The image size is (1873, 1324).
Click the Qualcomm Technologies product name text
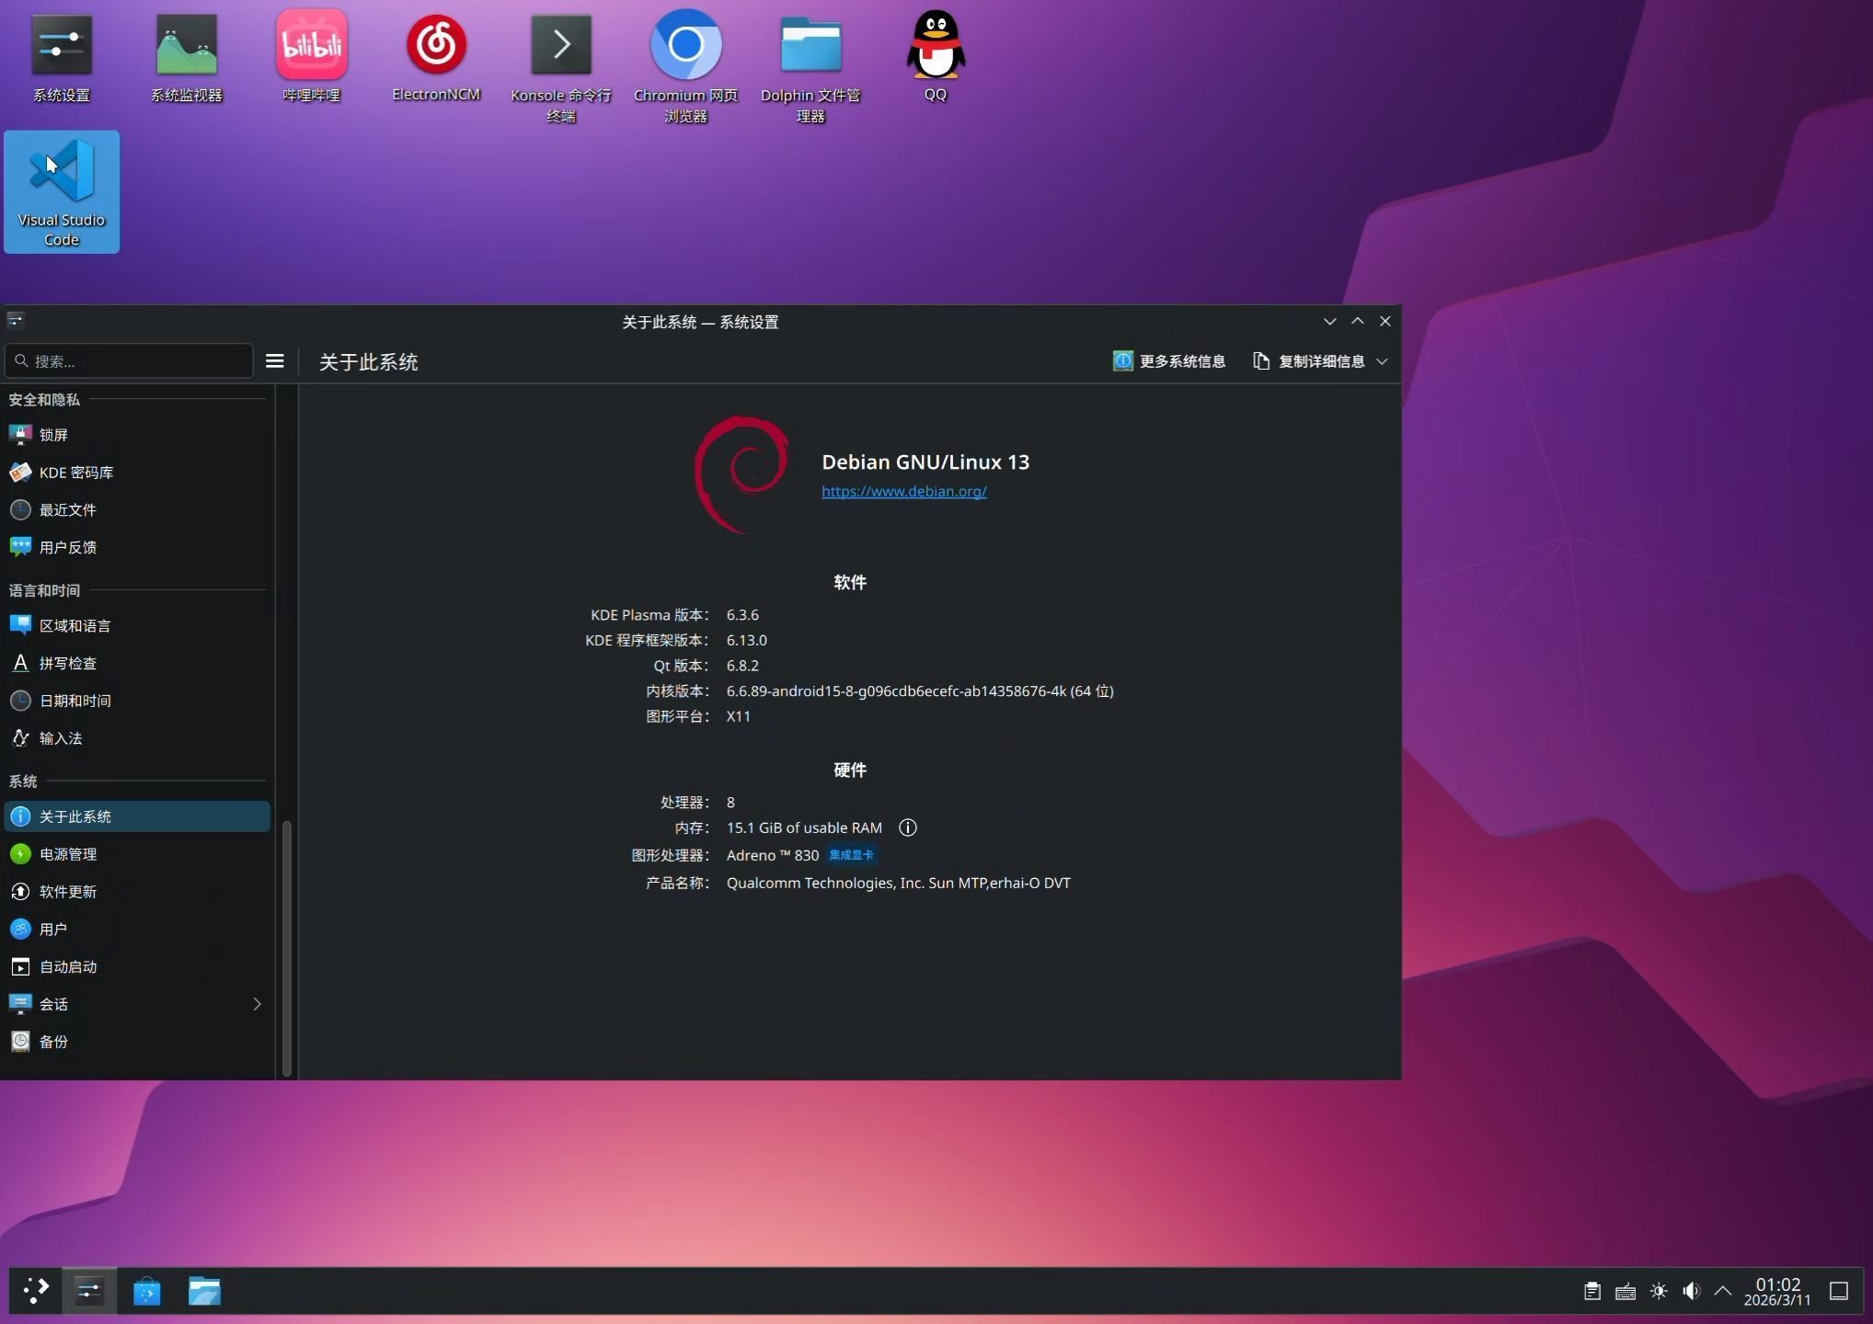898,883
